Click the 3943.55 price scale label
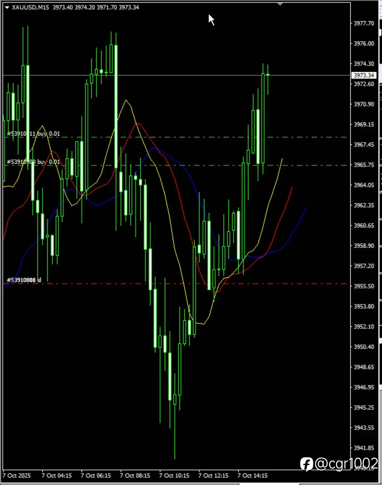Viewport: 382px width, 485px height. 364,427
